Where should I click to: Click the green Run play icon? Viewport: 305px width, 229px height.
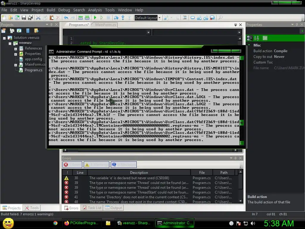pyautogui.click(x=95, y=18)
